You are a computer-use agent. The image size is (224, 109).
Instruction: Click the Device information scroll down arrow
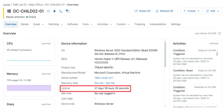pyautogui.click(x=165, y=106)
